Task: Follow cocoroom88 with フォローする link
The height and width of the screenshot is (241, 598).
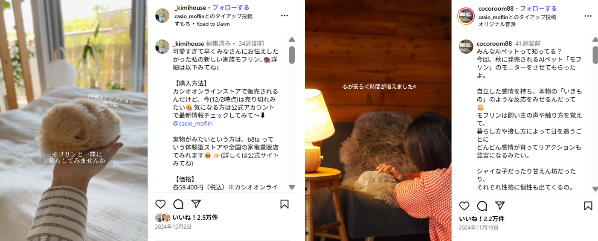Action: [x=538, y=9]
